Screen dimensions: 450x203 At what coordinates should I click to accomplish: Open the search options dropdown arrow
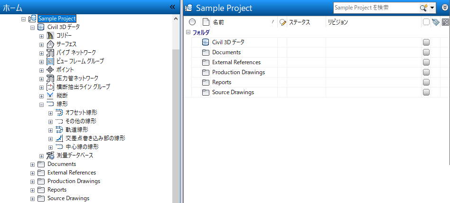coord(432,8)
